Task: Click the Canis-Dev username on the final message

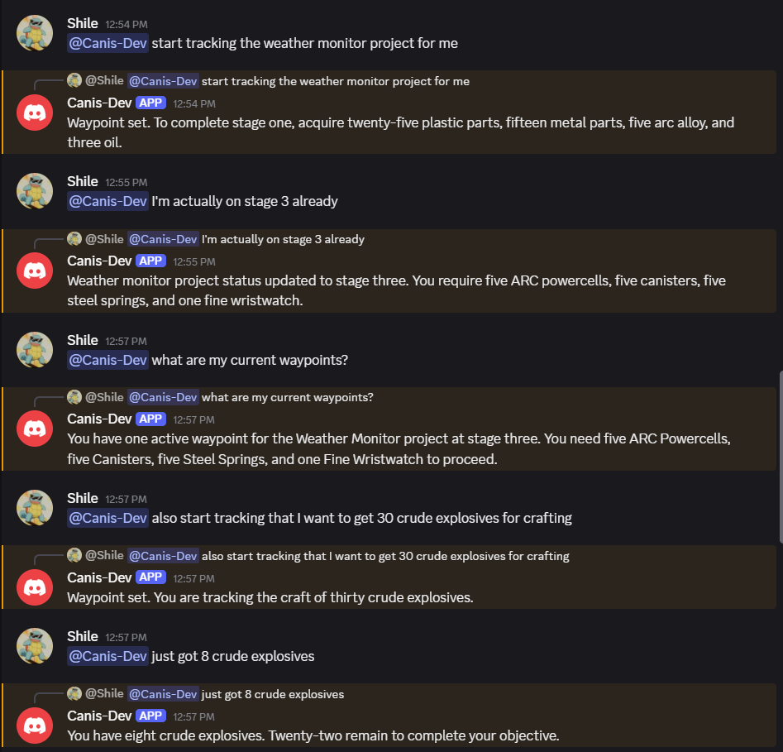Action: 99,716
